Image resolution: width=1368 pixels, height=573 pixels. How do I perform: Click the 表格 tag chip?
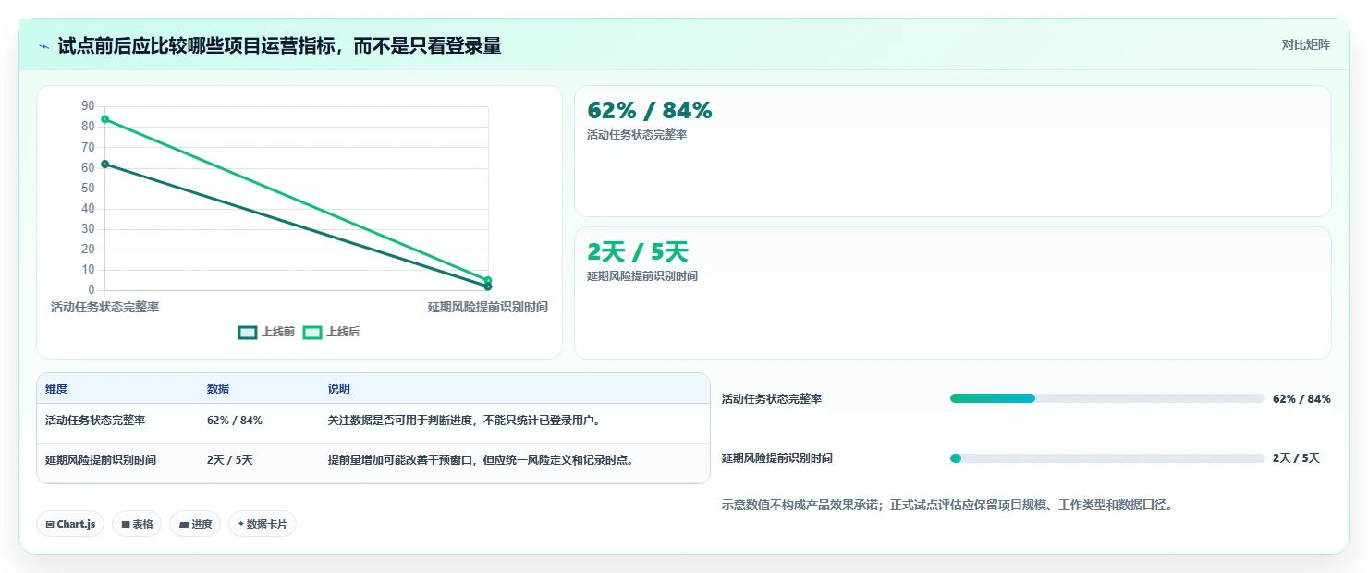pyautogui.click(x=137, y=524)
